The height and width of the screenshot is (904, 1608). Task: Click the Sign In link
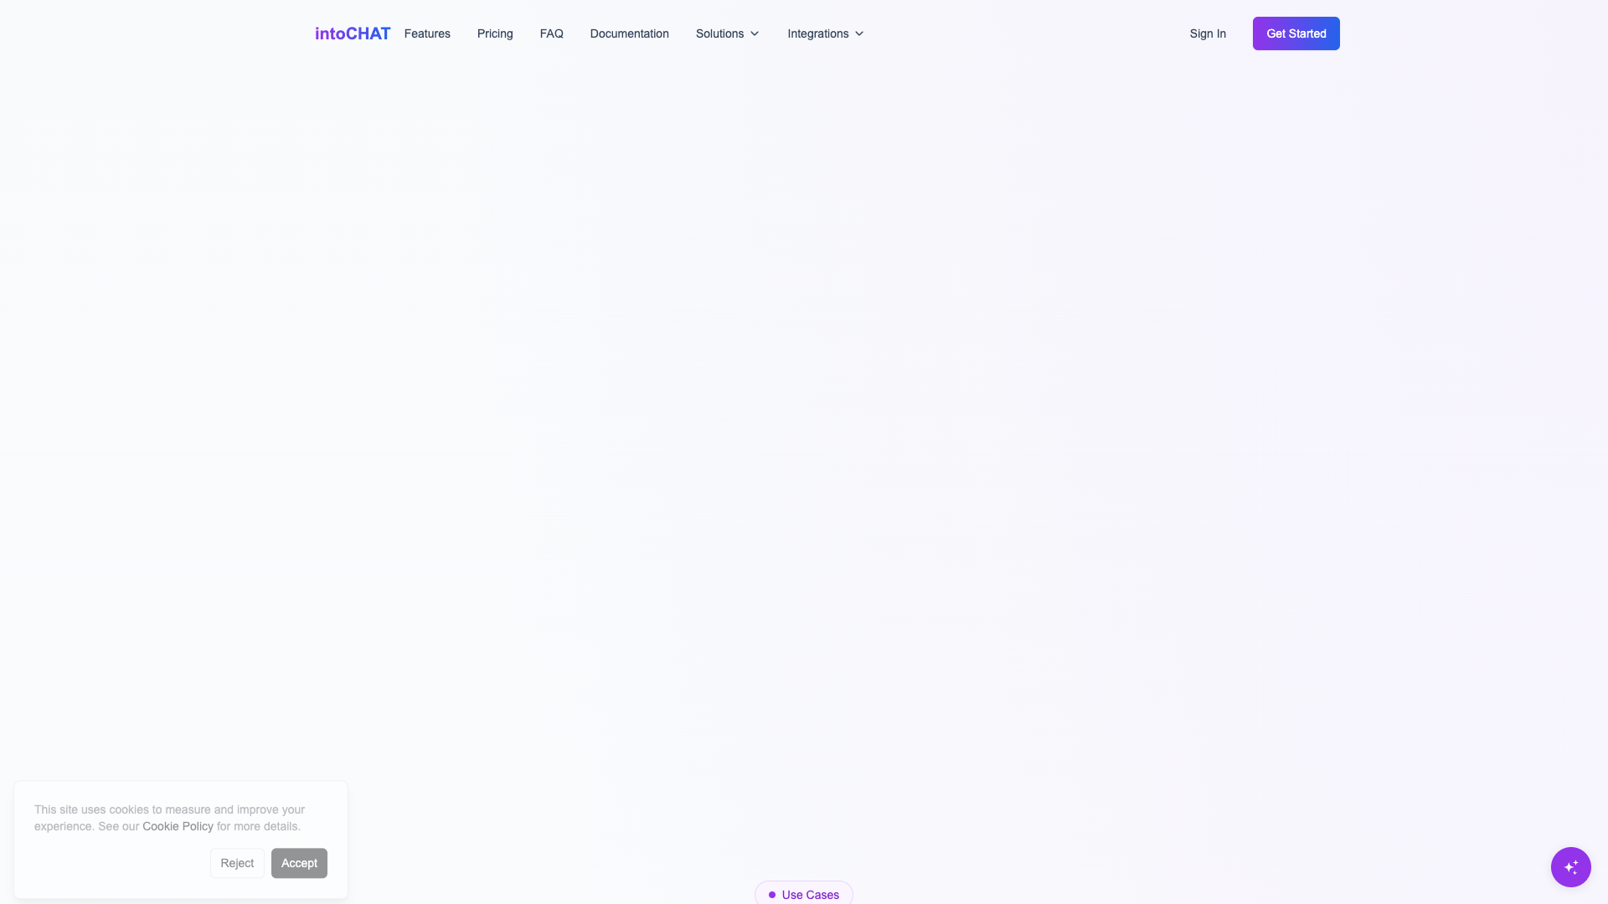click(x=1208, y=33)
